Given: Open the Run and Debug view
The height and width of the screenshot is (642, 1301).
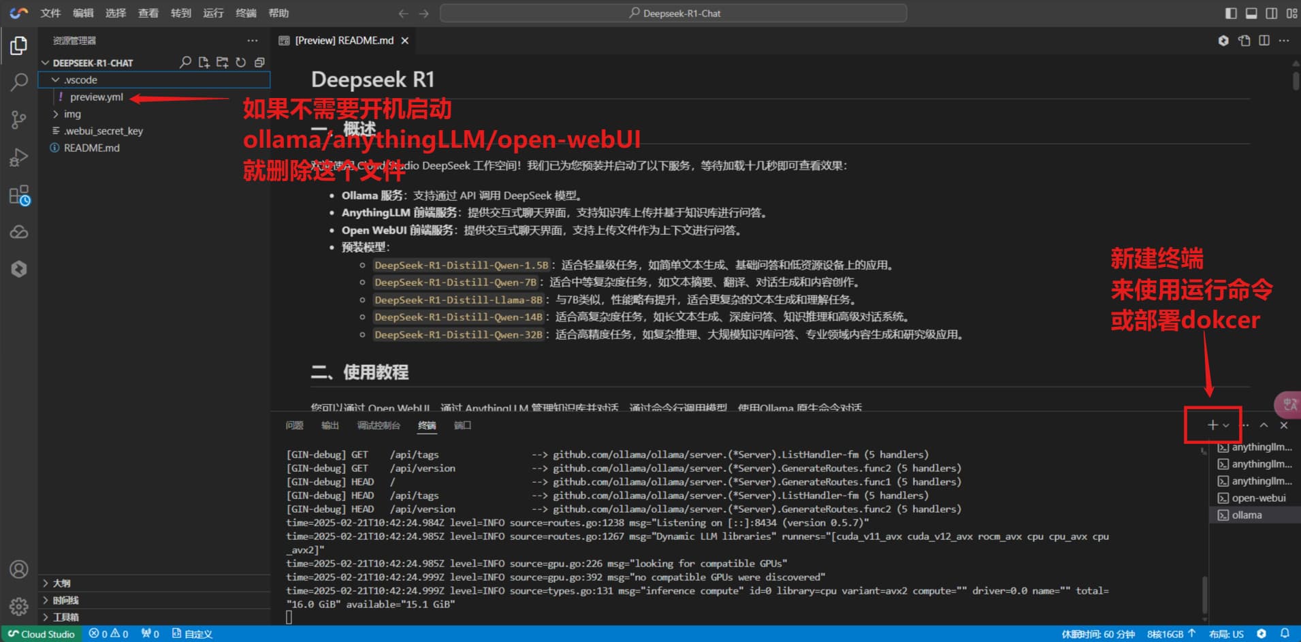Looking at the screenshot, I should pos(18,158).
